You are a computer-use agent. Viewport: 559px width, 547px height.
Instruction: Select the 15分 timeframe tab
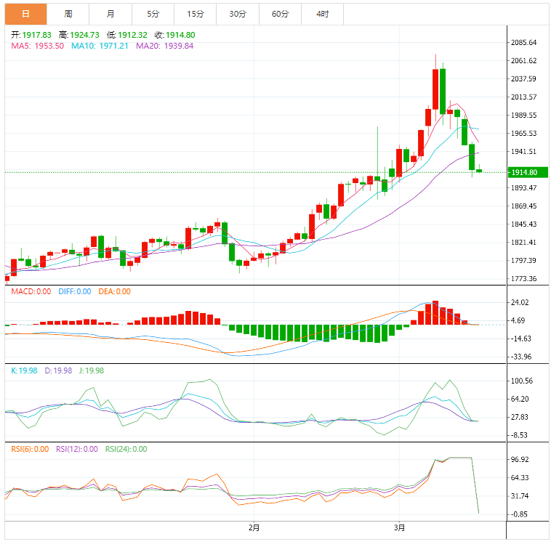195,14
